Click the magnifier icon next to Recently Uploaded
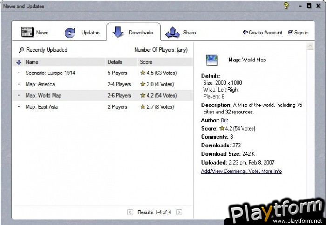 [x=21, y=50]
